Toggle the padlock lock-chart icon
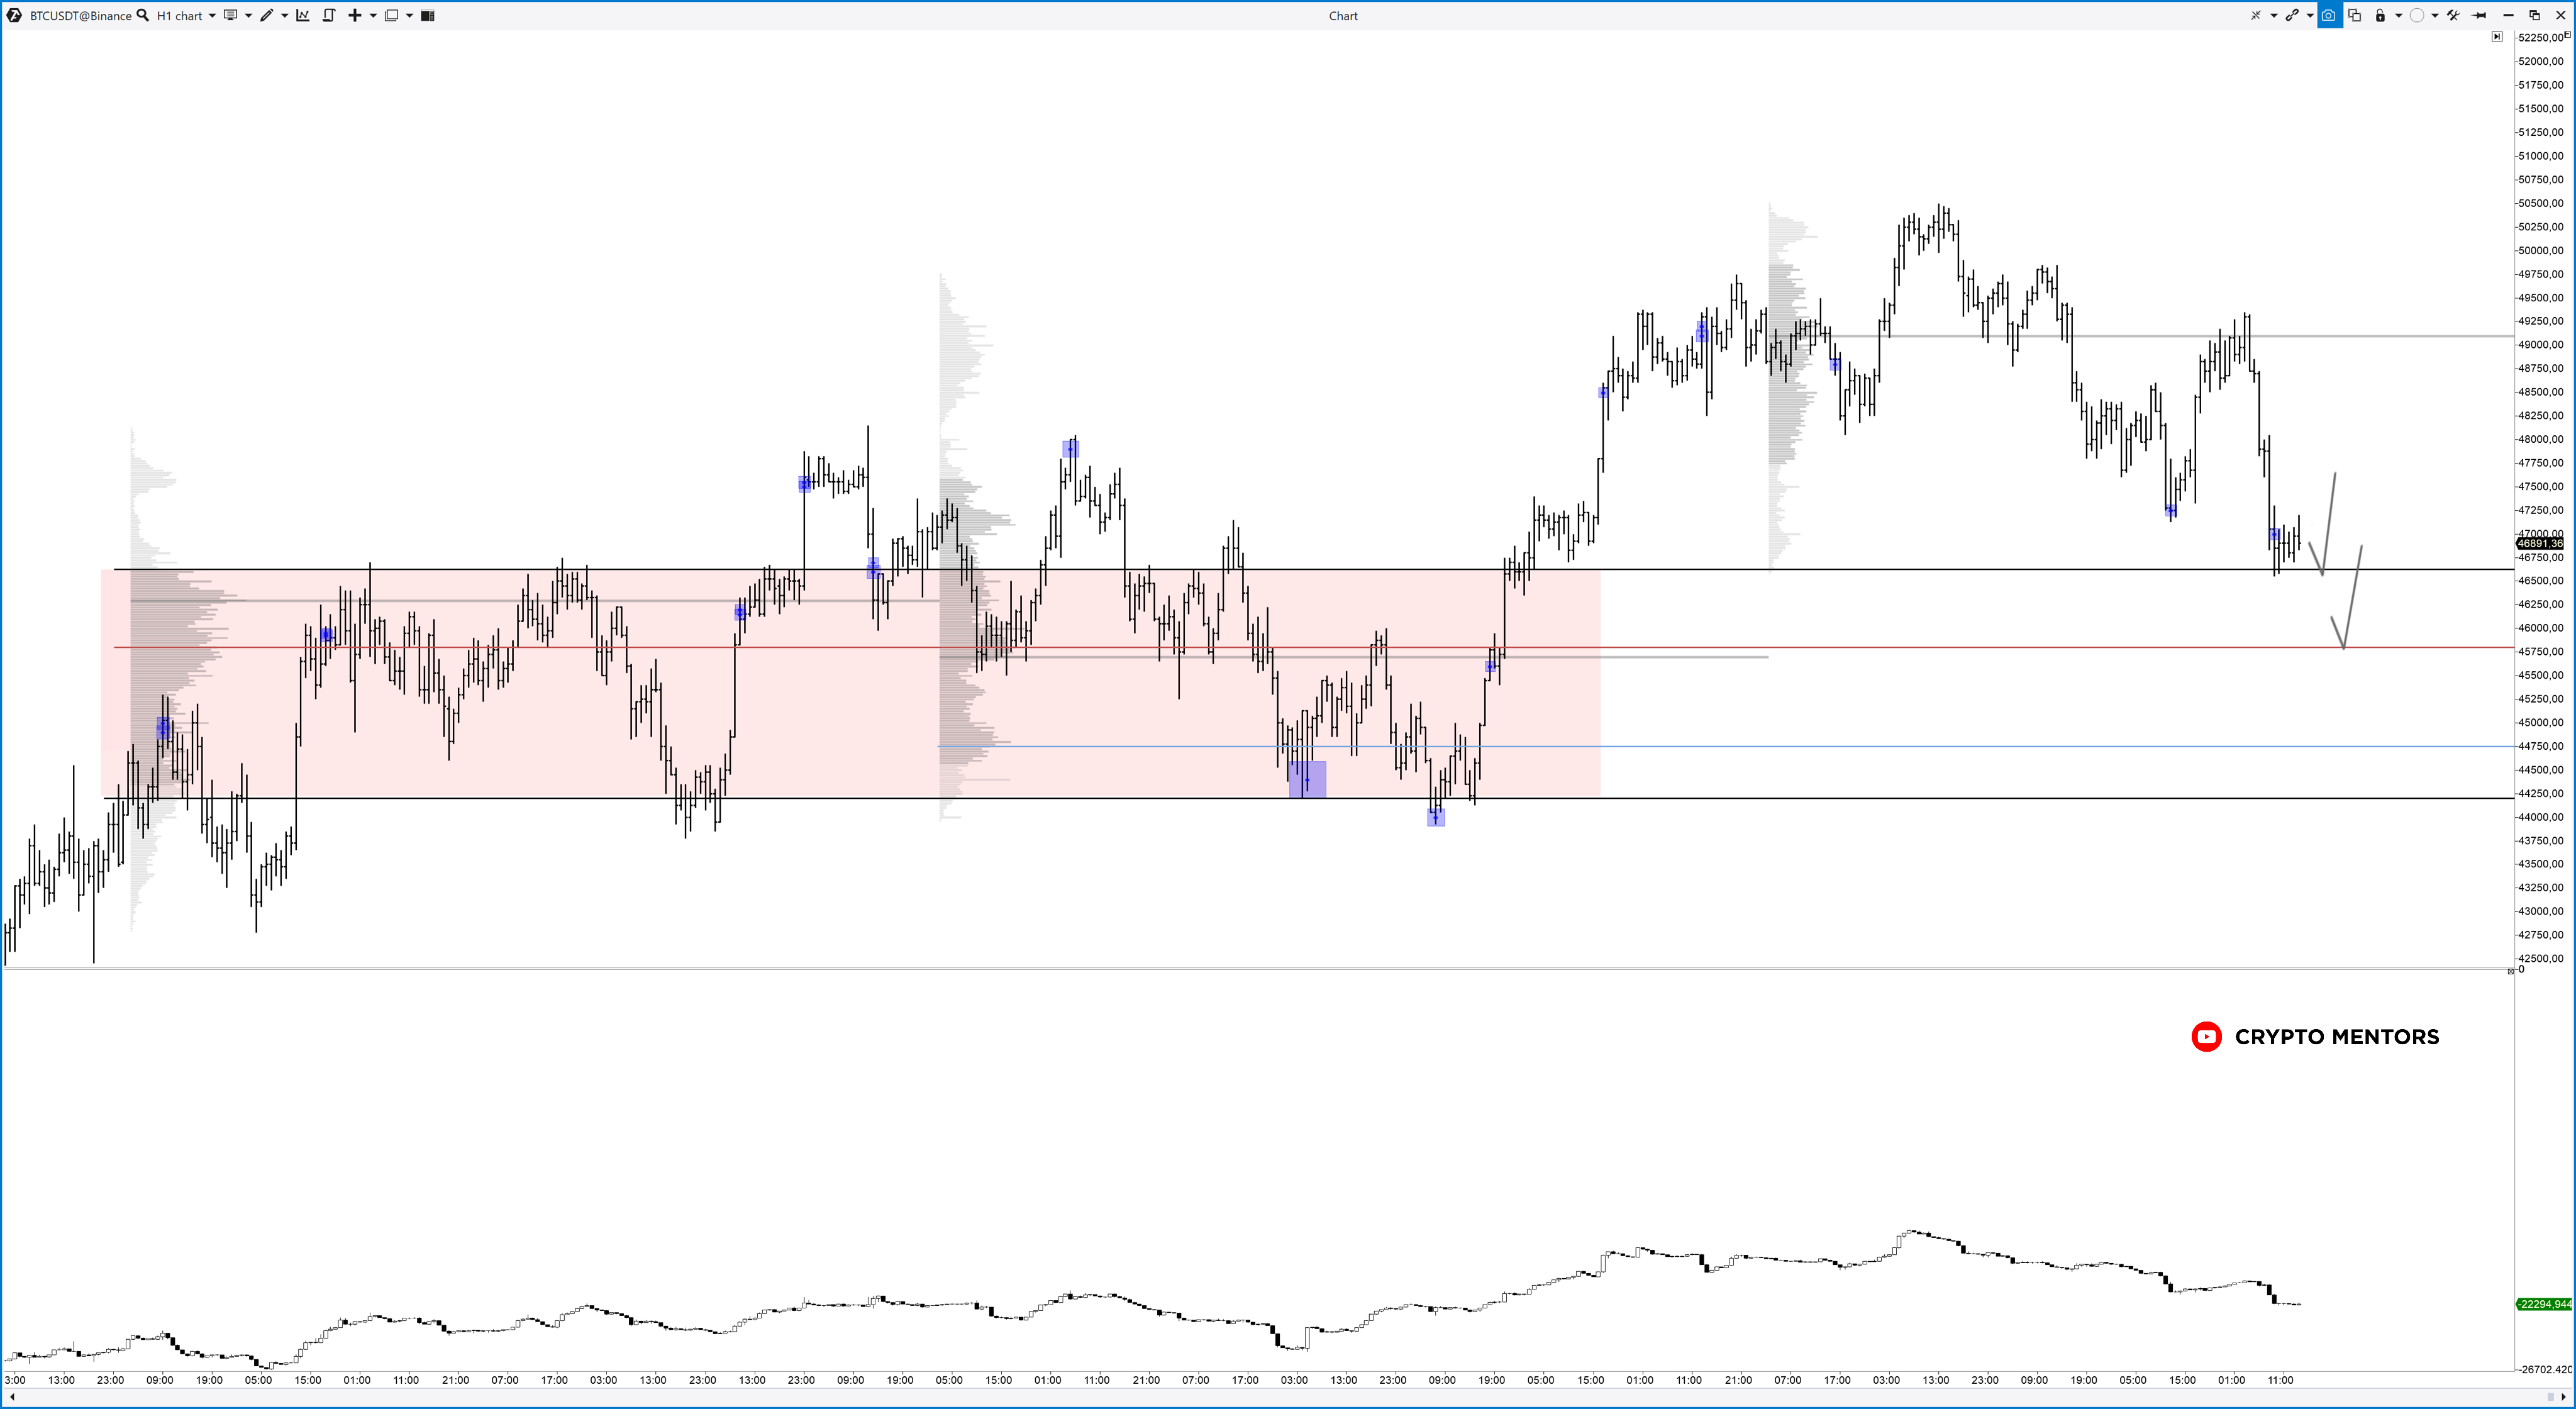Image resolution: width=2576 pixels, height=1409 pixels. click(2380, 15)
